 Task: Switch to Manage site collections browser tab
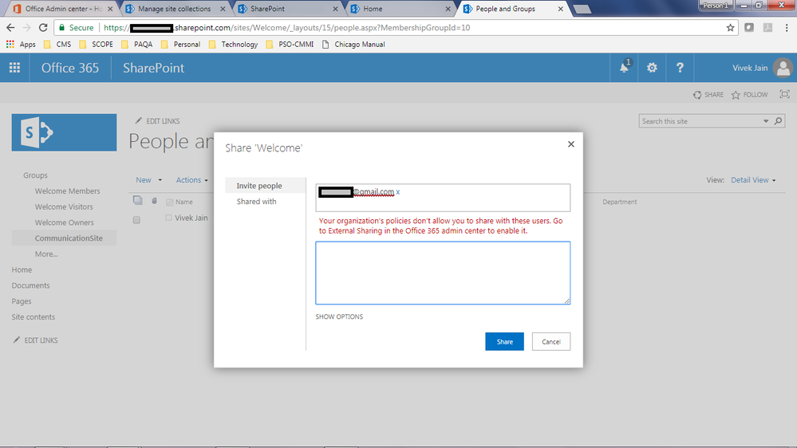coord(175,9)
